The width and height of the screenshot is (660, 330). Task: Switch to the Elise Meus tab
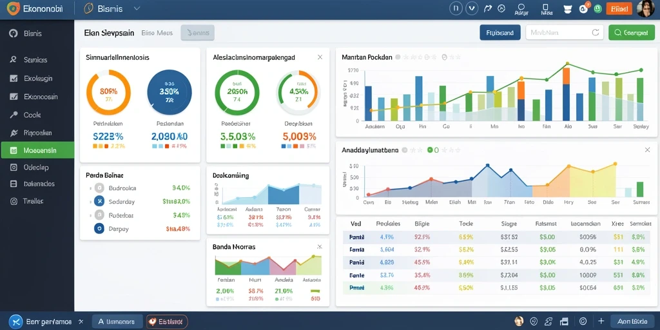click(157, 33)
